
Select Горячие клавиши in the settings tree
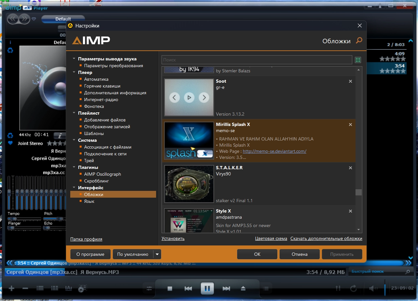(x=102, y=86)
